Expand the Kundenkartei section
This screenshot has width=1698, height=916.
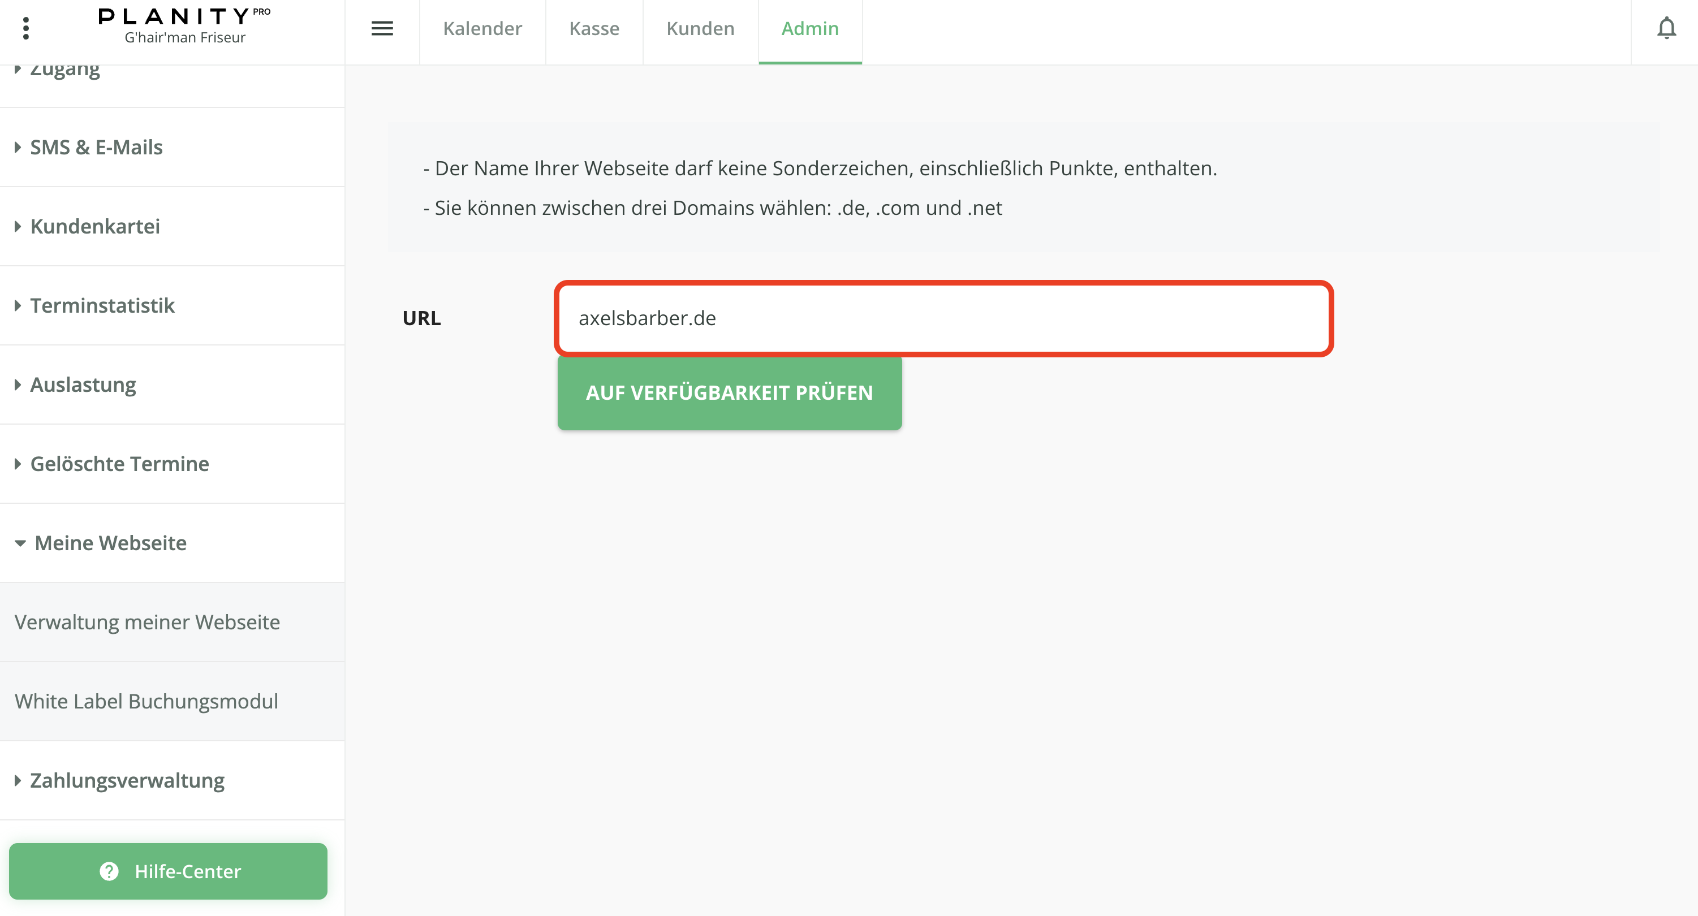click(95, 226)
